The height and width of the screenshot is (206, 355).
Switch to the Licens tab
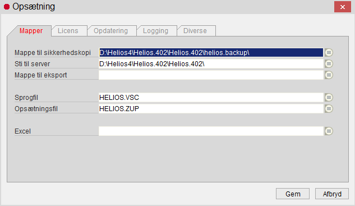(x=69, y=31)
